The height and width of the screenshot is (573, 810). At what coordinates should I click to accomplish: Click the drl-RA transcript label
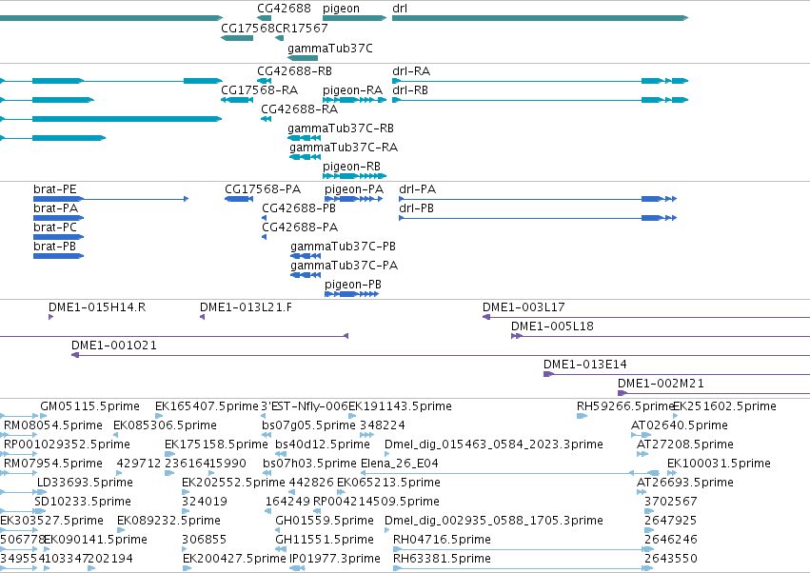click(x=411, y=71)
